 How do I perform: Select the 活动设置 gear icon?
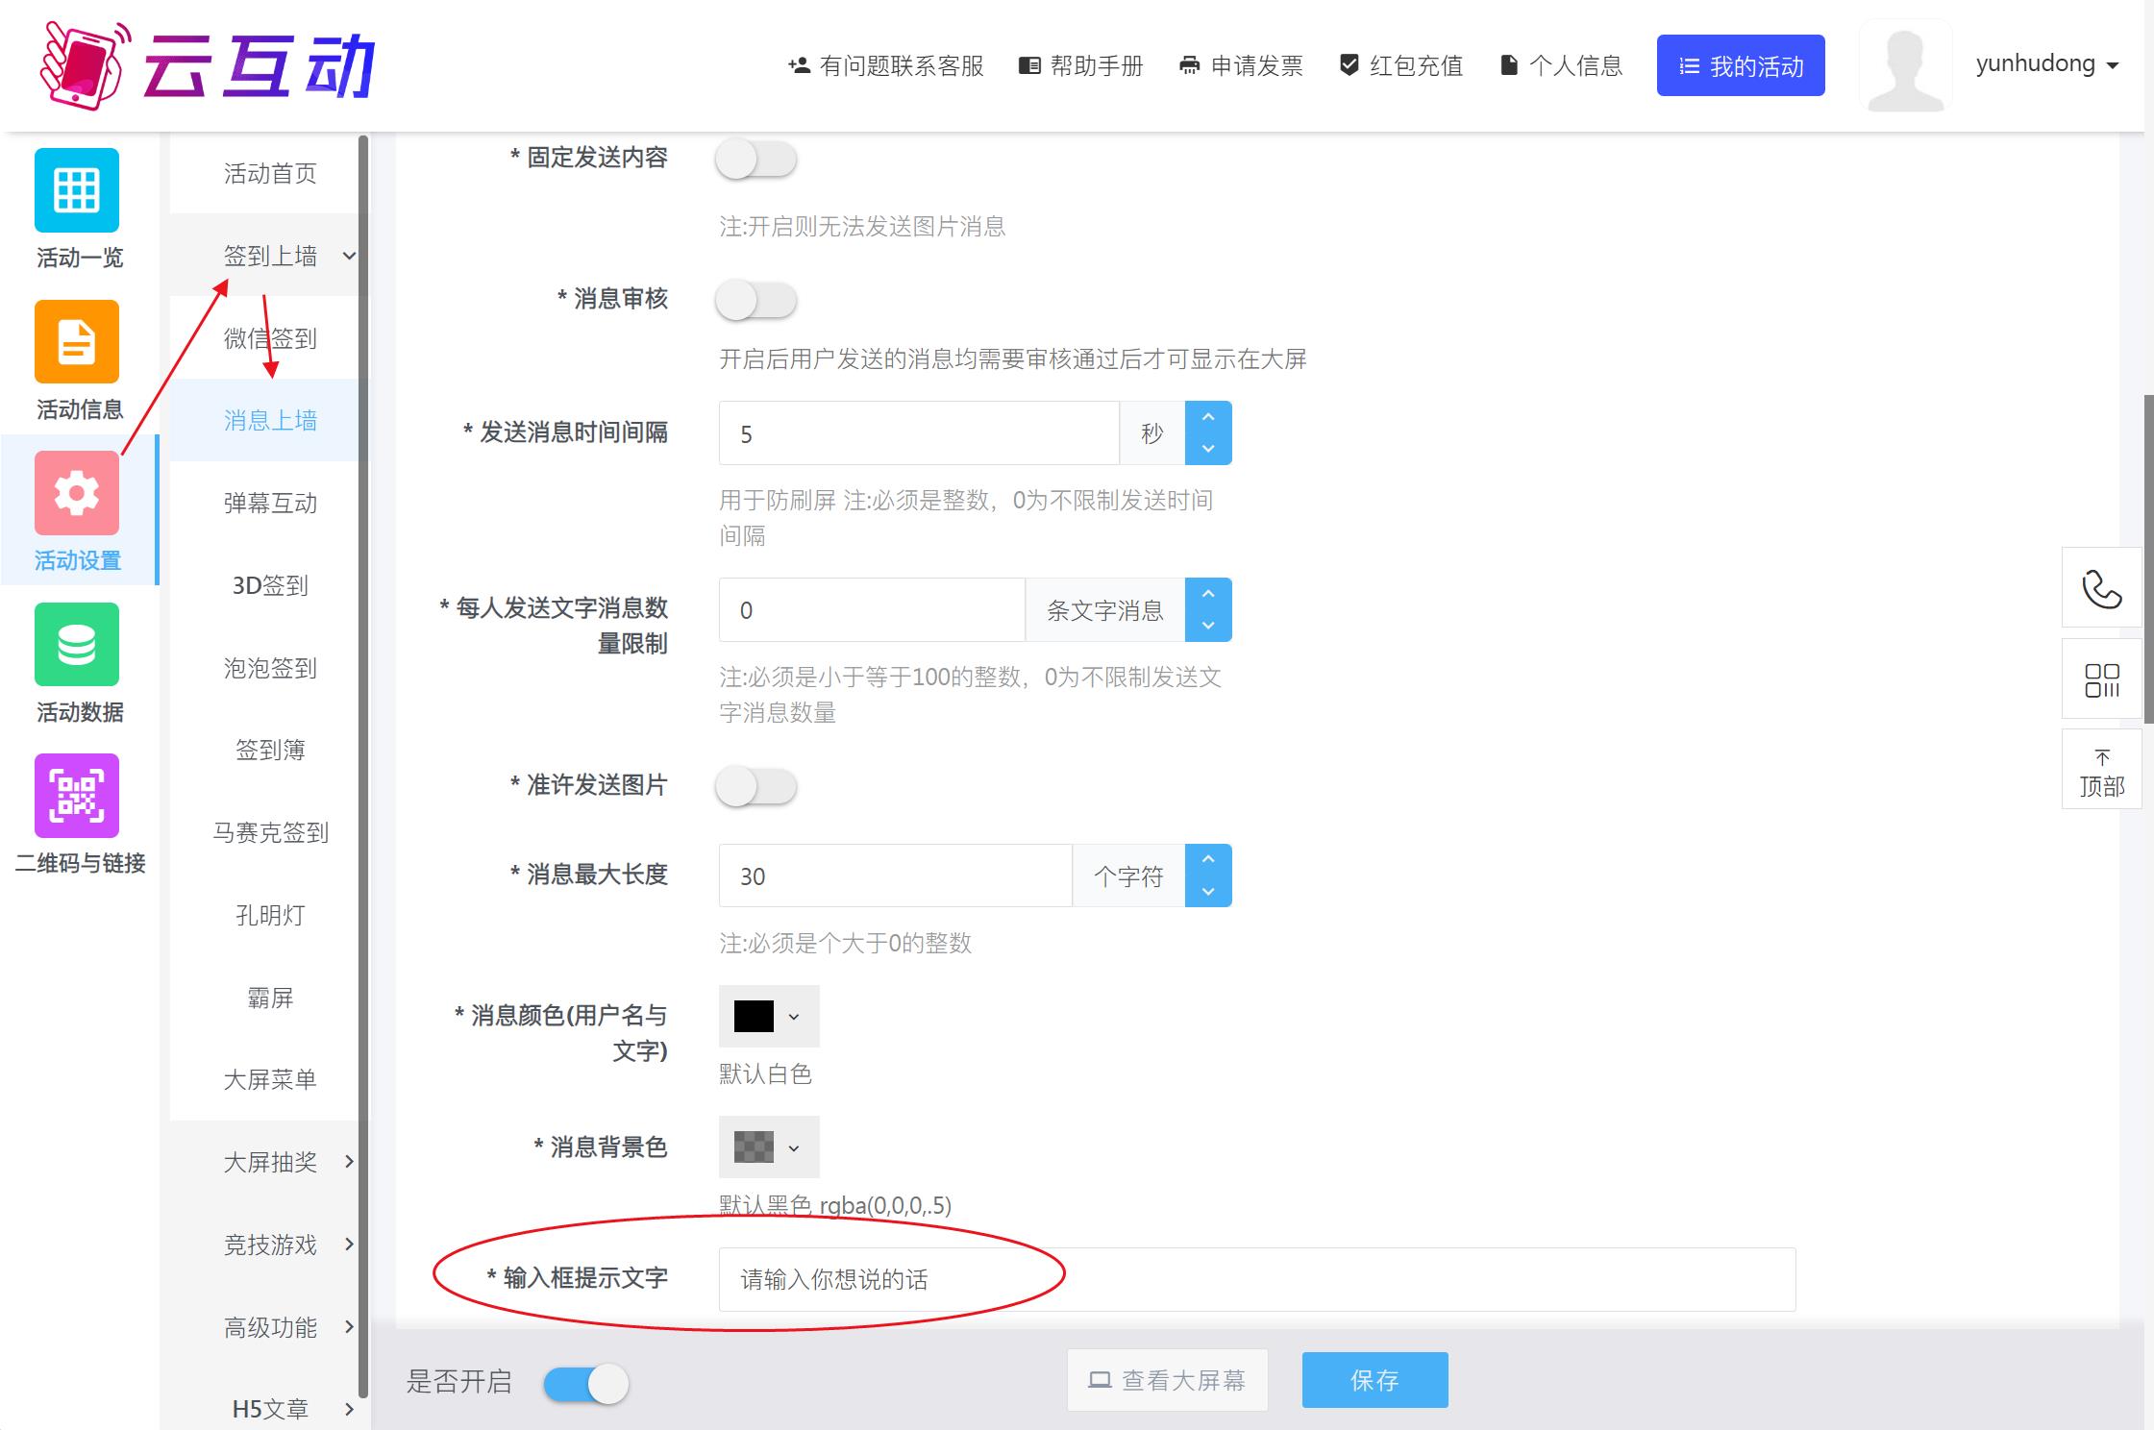pos(77,493)
